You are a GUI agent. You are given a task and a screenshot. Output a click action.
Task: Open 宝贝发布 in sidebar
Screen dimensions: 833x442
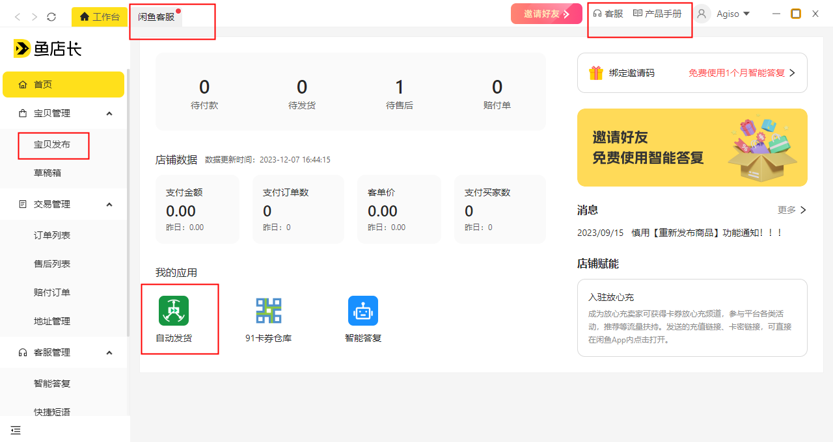[52, 144]
